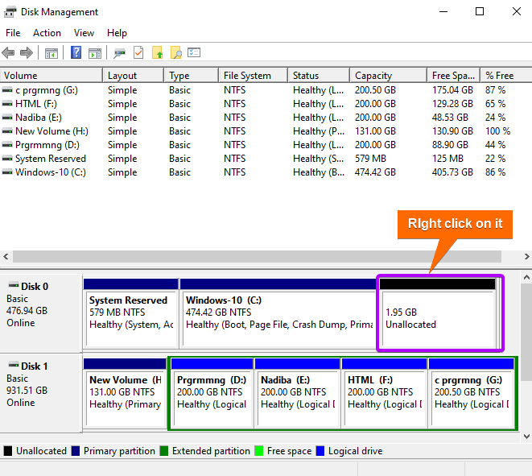Sort by the Free Space column header

coord(453,76)
